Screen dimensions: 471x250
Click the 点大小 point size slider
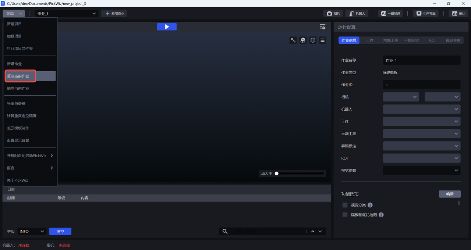pos(300,174)
